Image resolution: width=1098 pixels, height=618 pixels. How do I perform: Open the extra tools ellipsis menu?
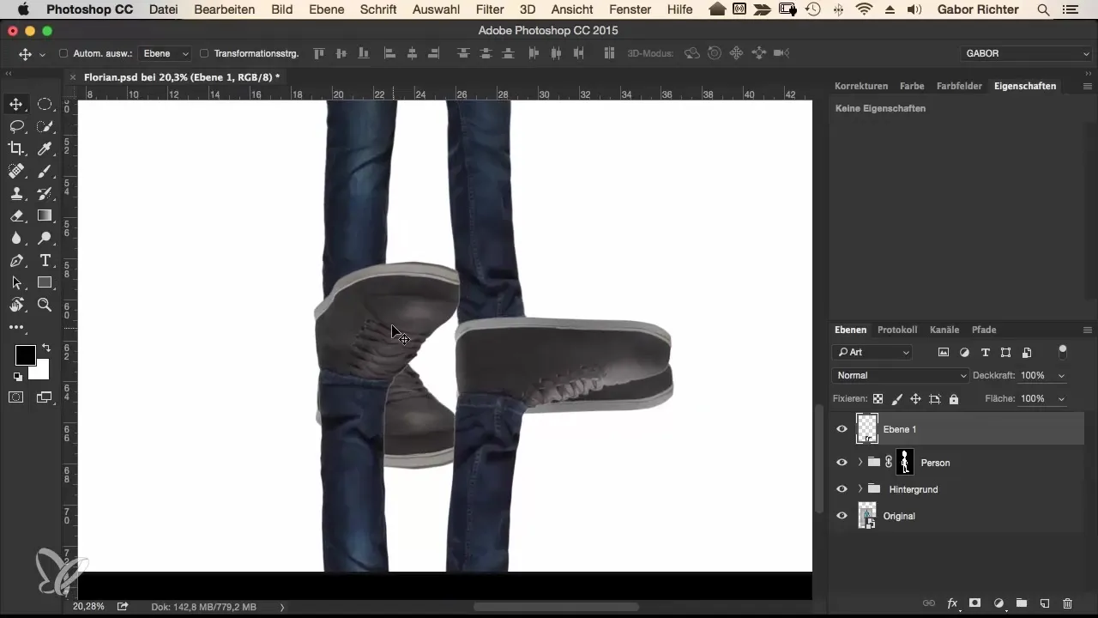(x=16, y=328)
